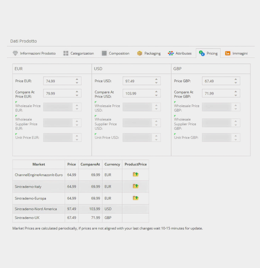Screen dimensions: 260x268
Task: Switch to the Categorization tab
Action: (x=79, y=53)
